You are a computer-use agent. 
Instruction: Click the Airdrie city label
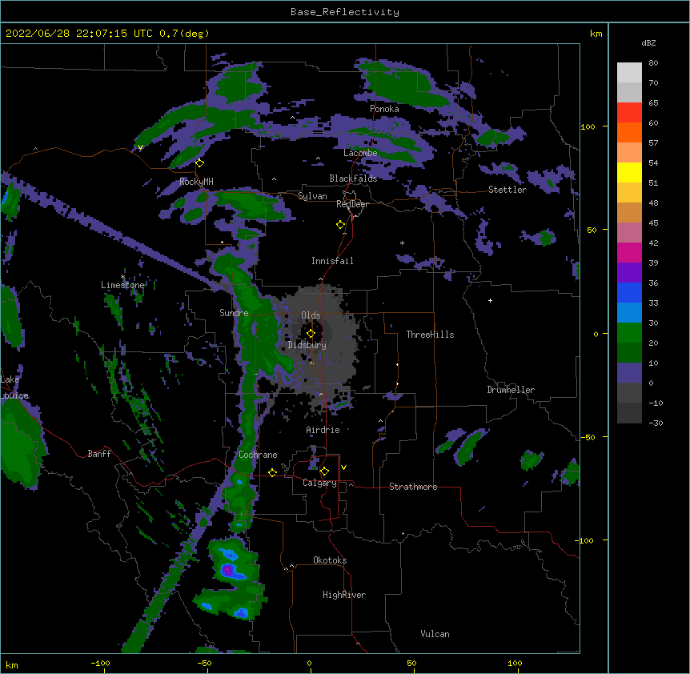(x=323, y=430)
